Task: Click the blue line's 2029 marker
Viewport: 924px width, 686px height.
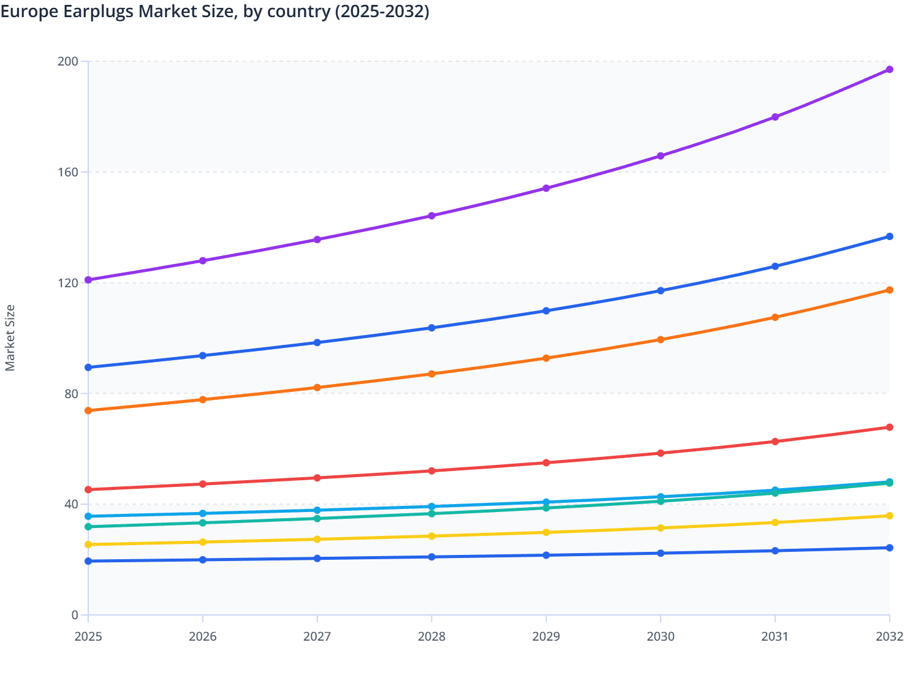Action: pos(546,311)
